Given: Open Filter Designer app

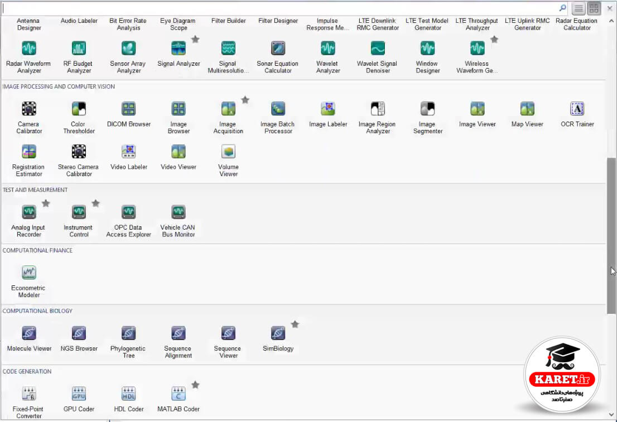Looking at the screenshot, I should (x=278, y=21).
